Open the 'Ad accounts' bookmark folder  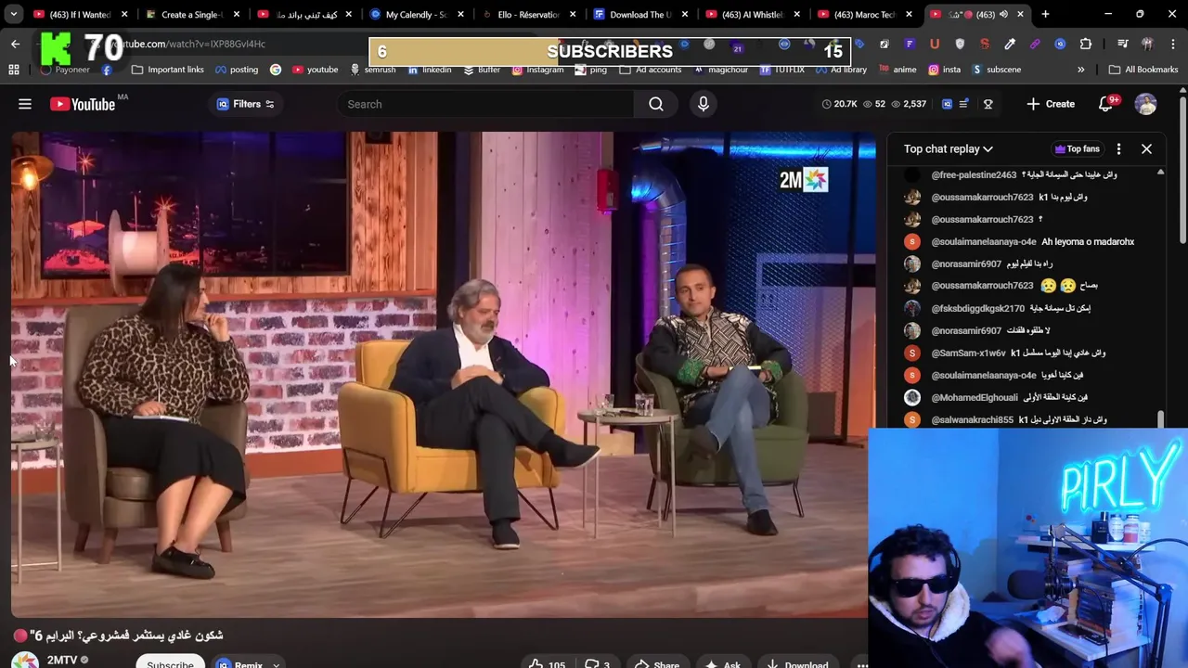(650, 70)
